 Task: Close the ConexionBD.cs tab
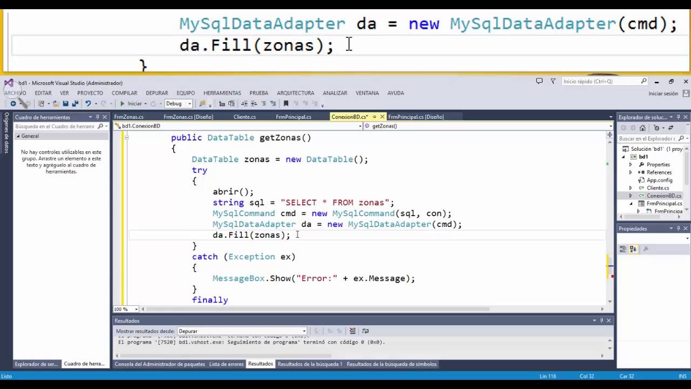(382, 117)
